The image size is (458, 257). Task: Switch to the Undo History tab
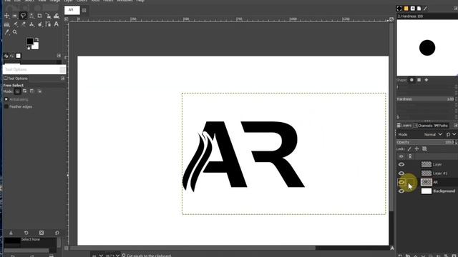(11, 56)
